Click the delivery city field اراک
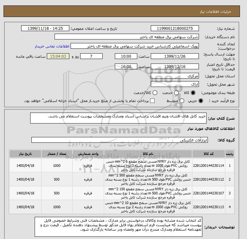 [175, 84]
